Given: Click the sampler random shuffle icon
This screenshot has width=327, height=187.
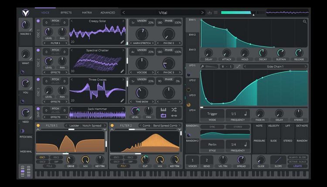Looking at the screenshot, I should 174,110.
